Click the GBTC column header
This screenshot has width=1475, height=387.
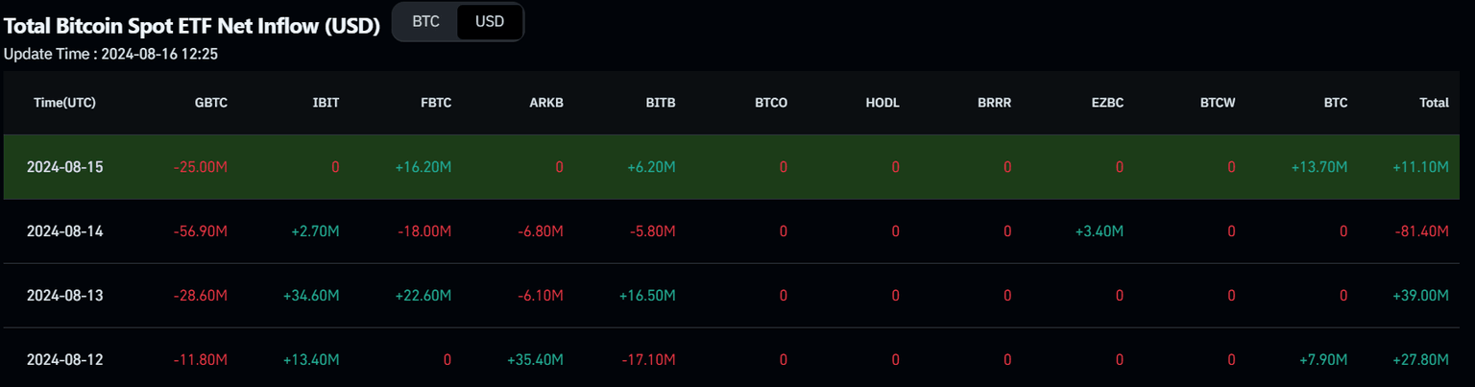211,103
